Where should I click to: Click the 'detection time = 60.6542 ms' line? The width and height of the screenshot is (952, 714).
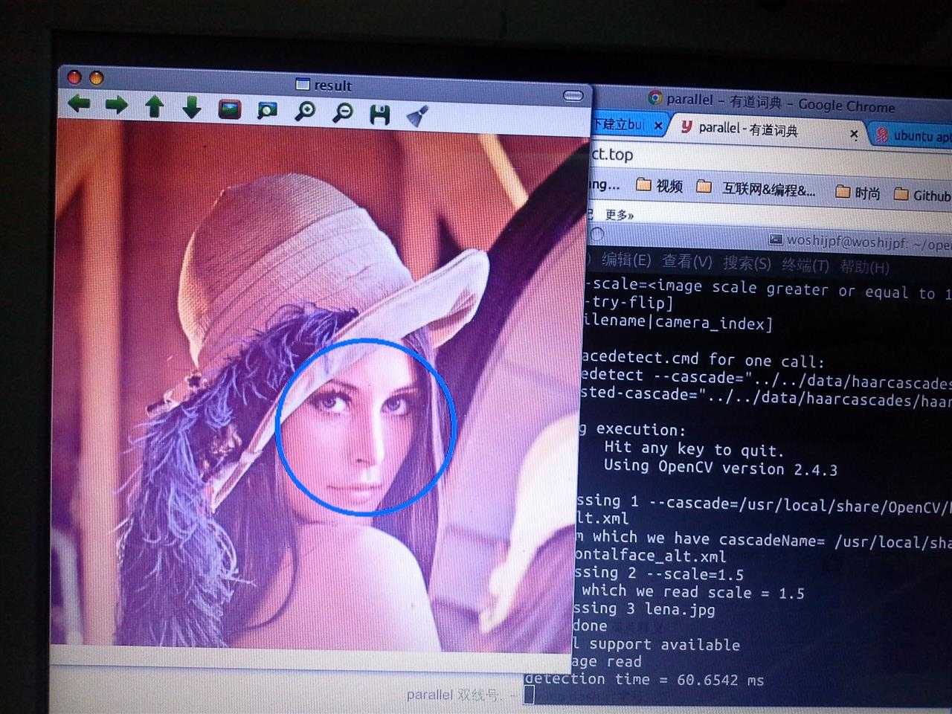[644, 679]
